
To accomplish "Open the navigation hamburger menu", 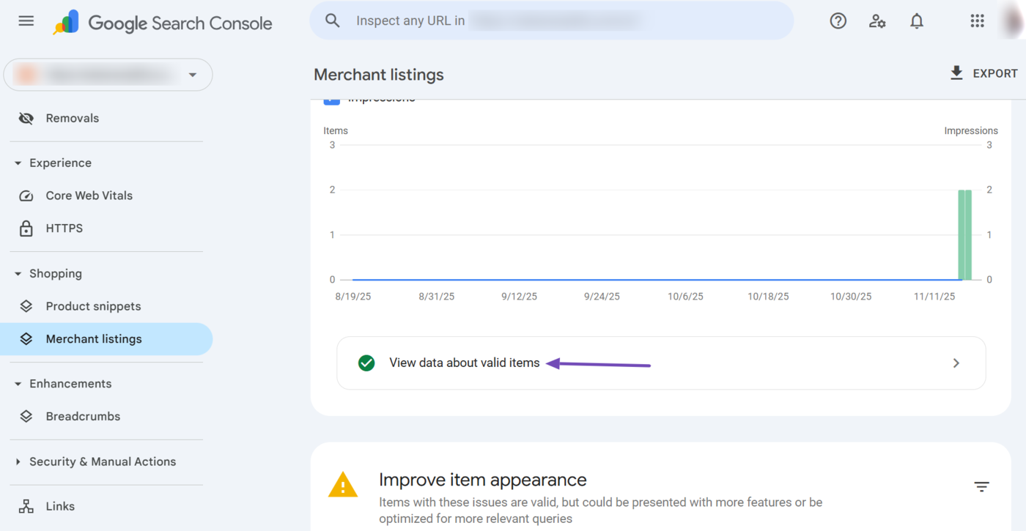I will pyautogui.click(x=26, y=21).
